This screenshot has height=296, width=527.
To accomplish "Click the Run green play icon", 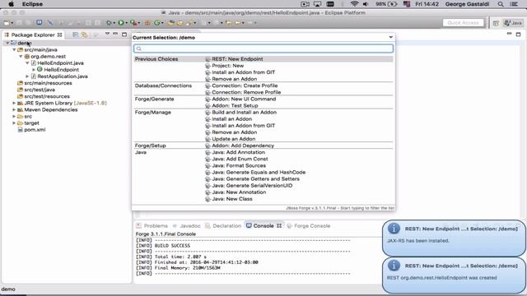I will pos(121,23).
